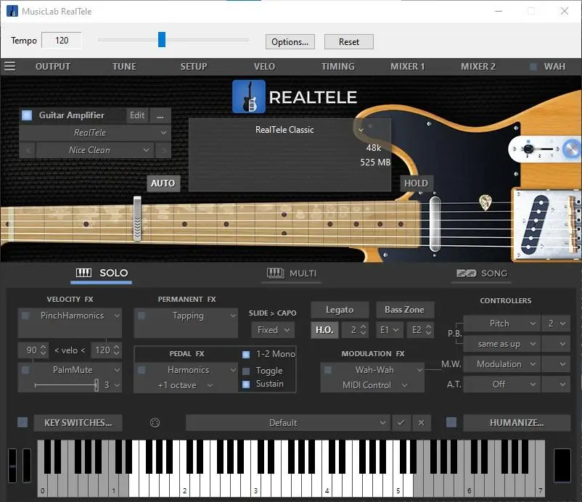The height and width of the screenshot is (502, 582).
Task: Toggle the HOLD button
Action: [x=416, y=184]
